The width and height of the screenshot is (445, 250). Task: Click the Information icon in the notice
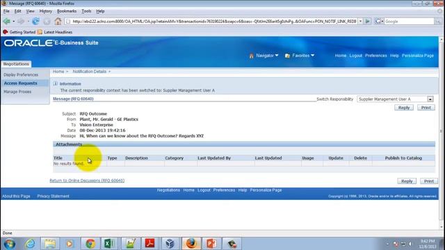tap(56, 83)
